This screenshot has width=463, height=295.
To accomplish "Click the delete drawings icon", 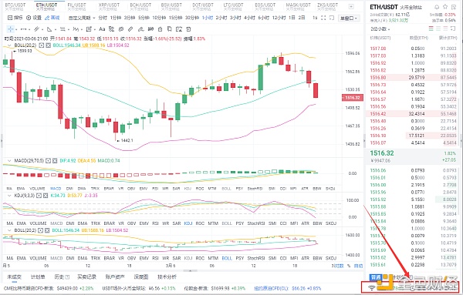I will pos(188,29).
